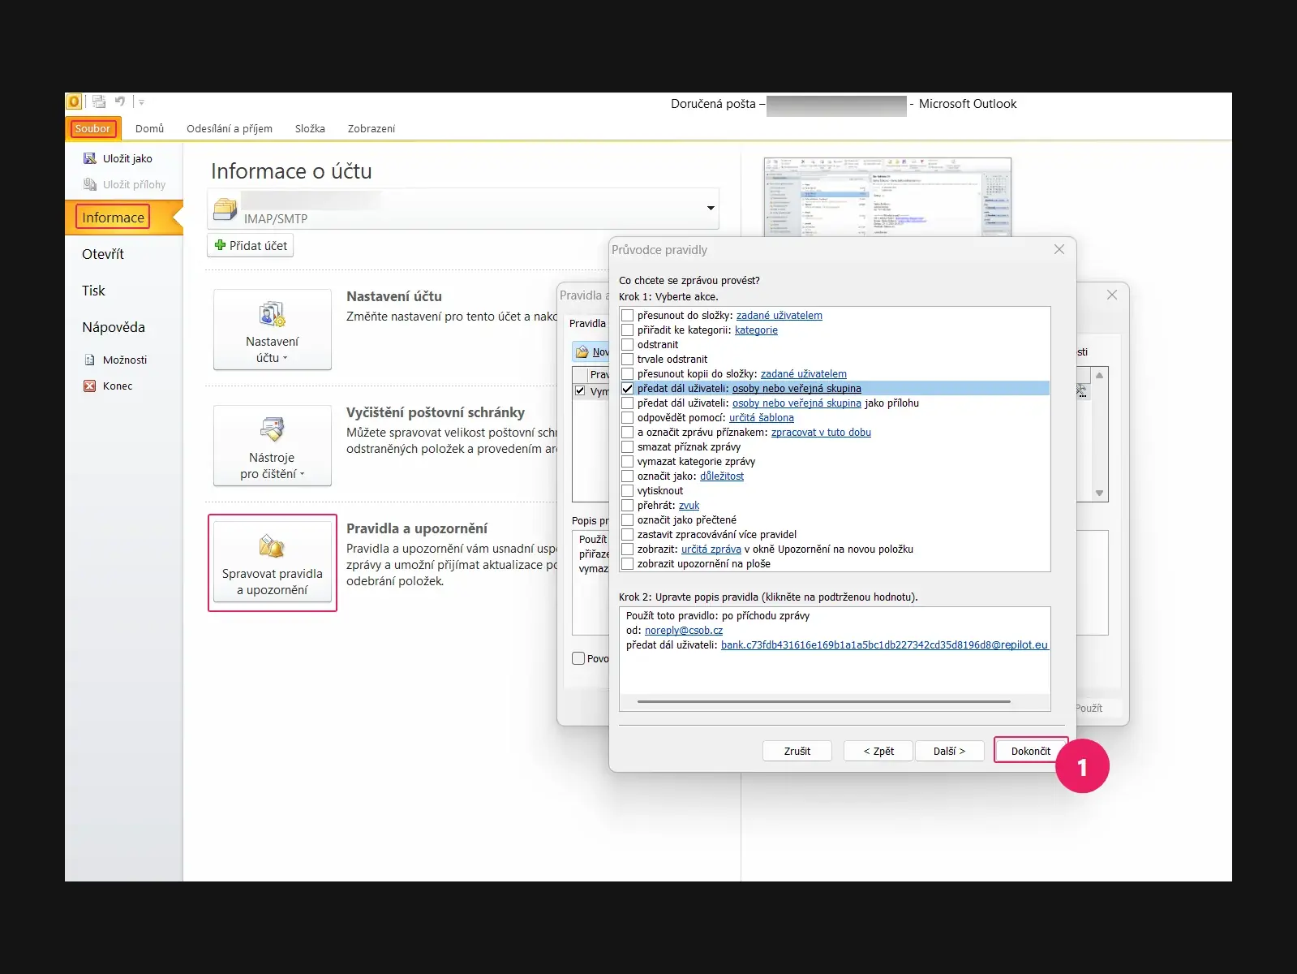Click the new rule icon in Pravidla dialog
Viewport: 1297px width, 974px height.
[582, 351]
